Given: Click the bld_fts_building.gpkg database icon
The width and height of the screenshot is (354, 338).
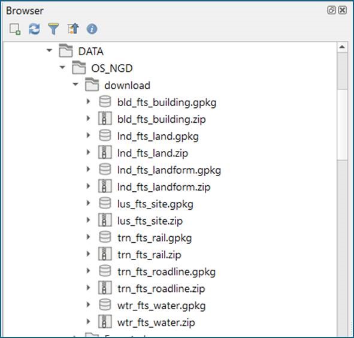Looking at the screenshot, I should (105, 101).
